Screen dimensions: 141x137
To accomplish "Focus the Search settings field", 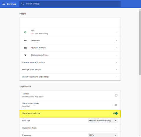I will pyautogui.click(x=70, y=4).
